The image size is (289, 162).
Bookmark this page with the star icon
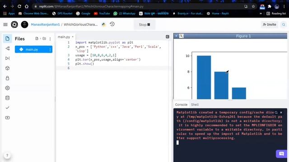pyautogui.click(x=253, y=6)
